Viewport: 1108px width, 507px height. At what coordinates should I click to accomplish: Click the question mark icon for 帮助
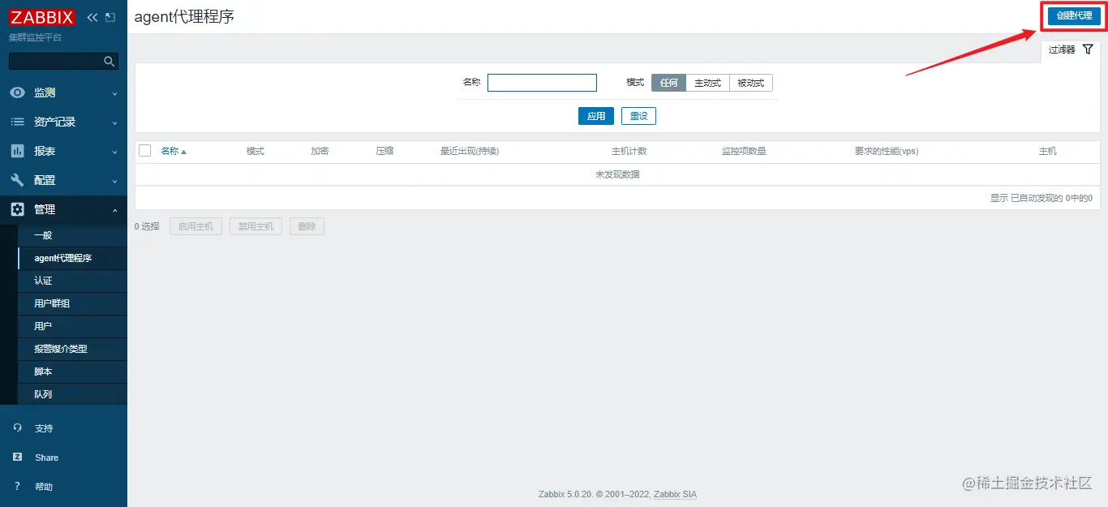click(17, 486)
